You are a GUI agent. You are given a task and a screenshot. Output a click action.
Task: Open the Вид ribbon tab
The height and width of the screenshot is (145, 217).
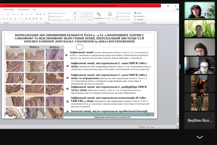34,9
